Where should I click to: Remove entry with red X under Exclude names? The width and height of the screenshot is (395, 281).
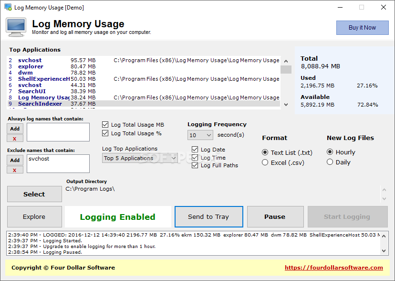(15, 170)
